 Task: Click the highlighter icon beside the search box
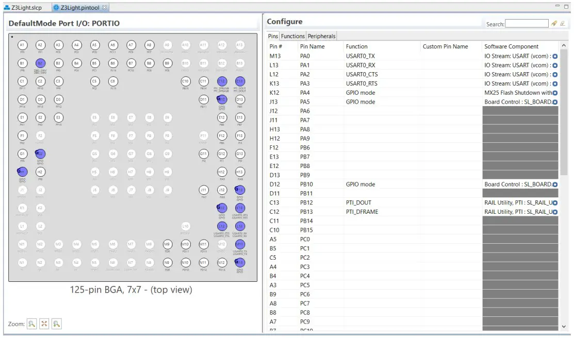pyautogui.click(x=553, y=24)
